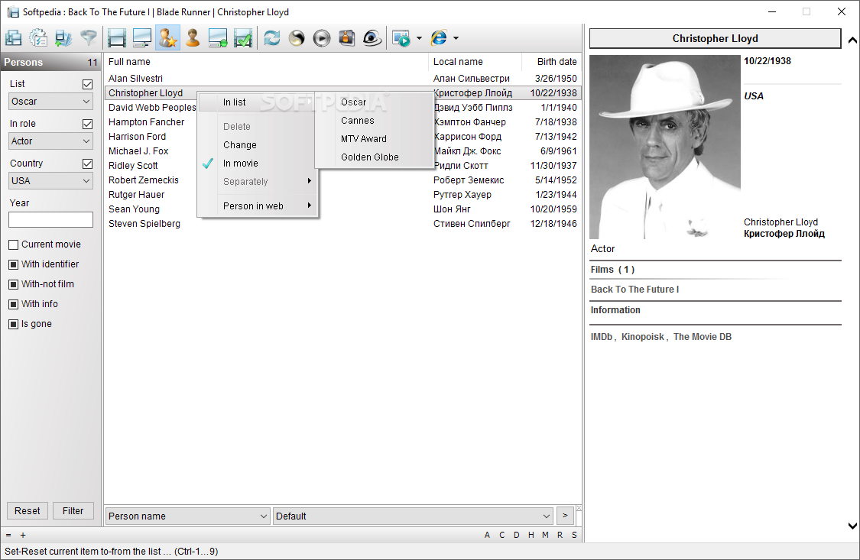Open the Actor role dropdown
Viewport: 860px width, 560px height.
click(50, 141)
